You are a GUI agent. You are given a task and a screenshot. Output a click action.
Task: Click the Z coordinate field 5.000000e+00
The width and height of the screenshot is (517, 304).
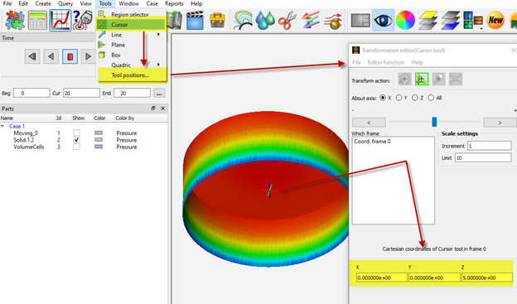click(x=486, y=277)
